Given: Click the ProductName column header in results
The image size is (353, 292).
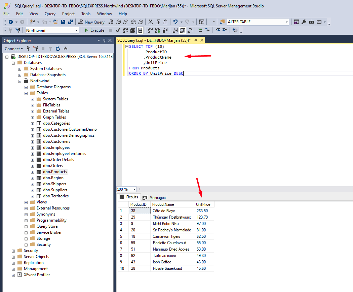Looking at the screenshot, I should point(172,204).
